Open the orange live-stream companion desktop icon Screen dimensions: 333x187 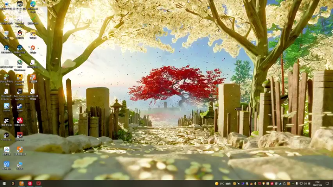[20, 151]
